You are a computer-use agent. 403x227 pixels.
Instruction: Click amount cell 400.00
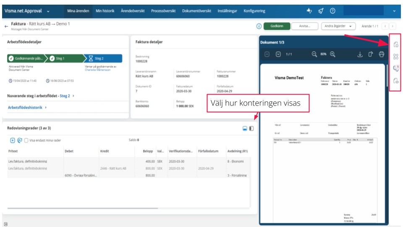click(x=150, y=161)
